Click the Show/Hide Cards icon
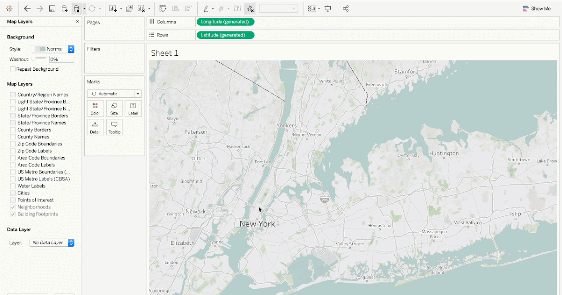Image resolution: width=562 pixels, height=295 pixels. (312, 8)
